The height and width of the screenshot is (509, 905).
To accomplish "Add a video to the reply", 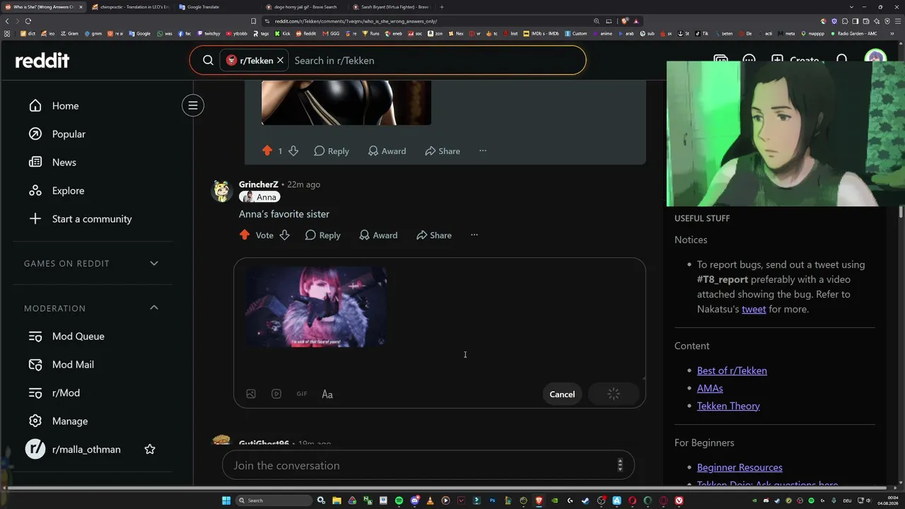I will (x=276, y=394).
